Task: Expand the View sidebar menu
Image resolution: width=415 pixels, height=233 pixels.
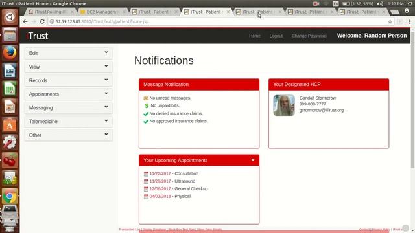Action: [68, 67]
